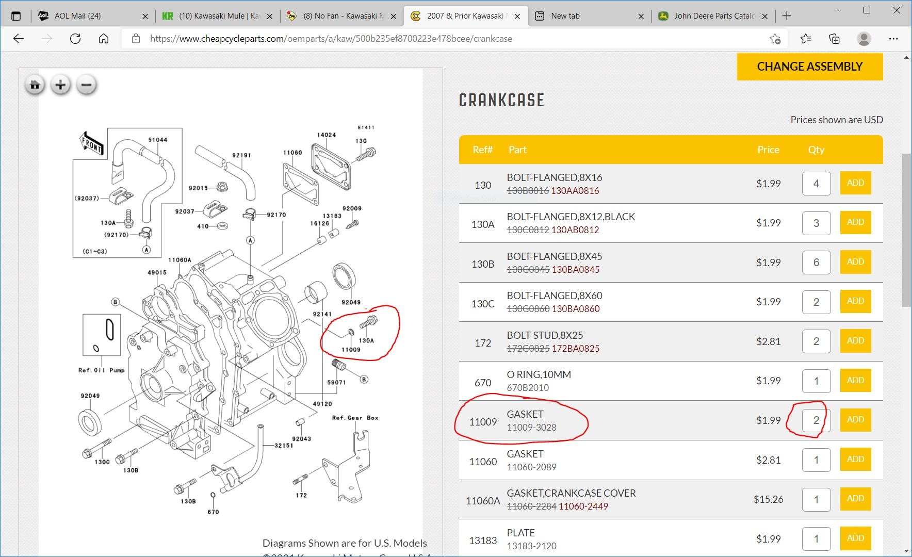
Task: Click part number 130AB0812
Action: tap(575, 230)
